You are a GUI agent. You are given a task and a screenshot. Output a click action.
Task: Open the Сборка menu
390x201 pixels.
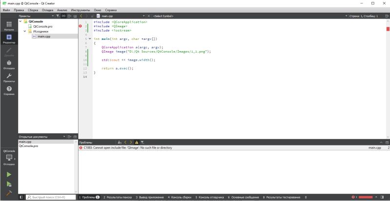point(33,10)
